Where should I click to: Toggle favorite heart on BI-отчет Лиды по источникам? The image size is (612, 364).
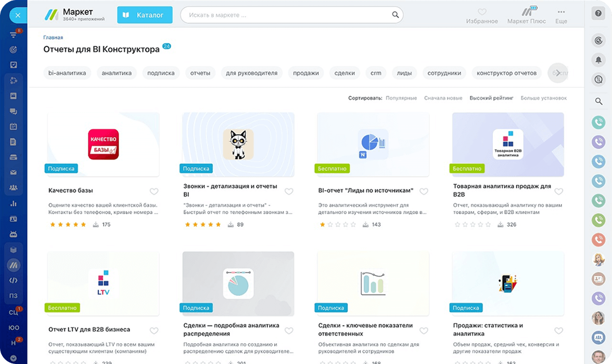pyautogui.click(x=424, y=191)
